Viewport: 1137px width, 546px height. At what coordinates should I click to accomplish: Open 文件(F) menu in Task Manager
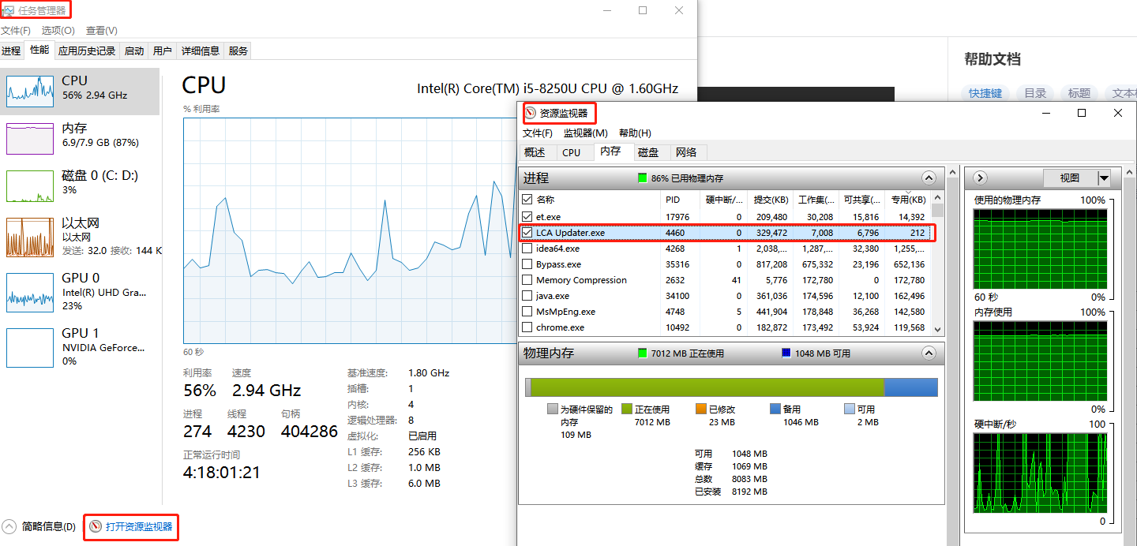click(16, 30)
